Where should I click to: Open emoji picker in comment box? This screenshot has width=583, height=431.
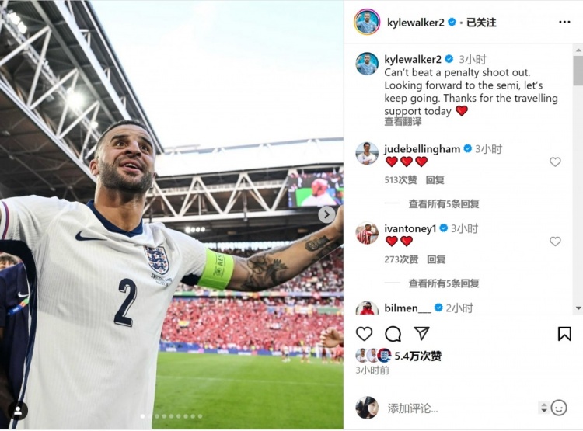pyautogui.click(x=559, y=408)
